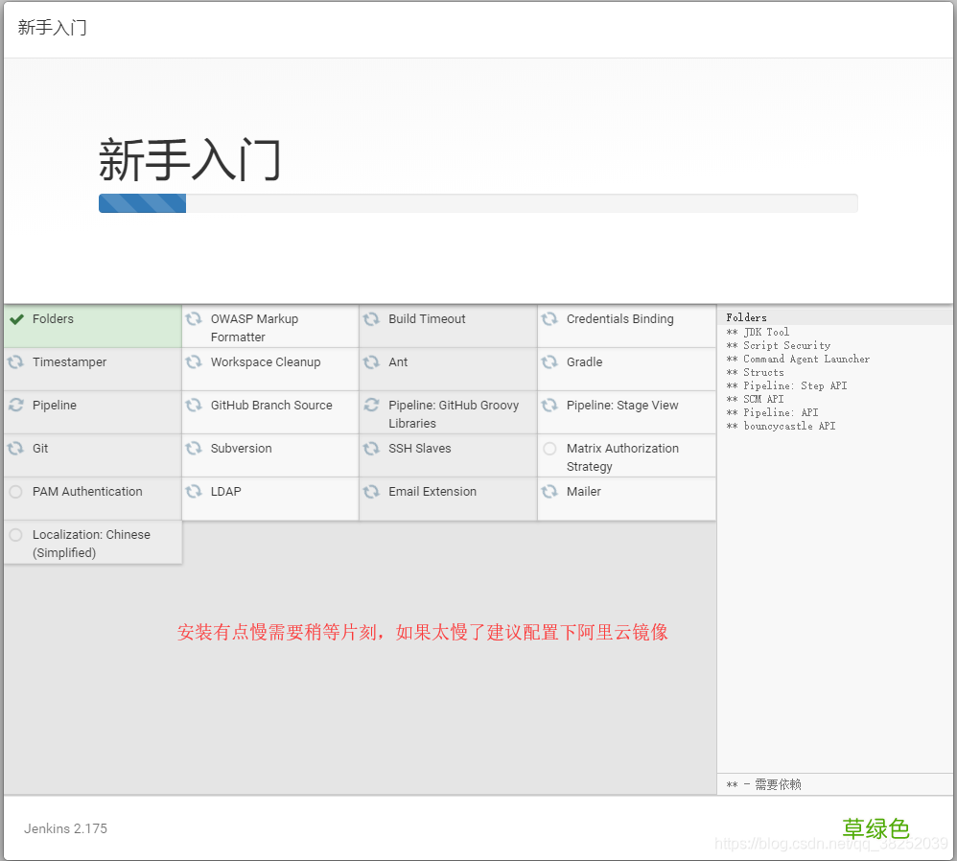Click the spinner icon next to Ant
957x861 pixels.
point(371,361)
